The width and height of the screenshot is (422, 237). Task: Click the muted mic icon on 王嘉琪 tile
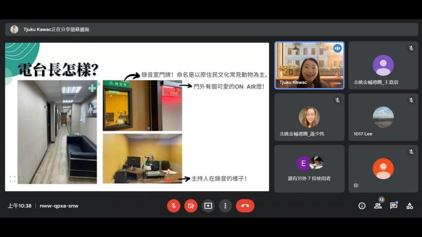[x=411, y=48]
